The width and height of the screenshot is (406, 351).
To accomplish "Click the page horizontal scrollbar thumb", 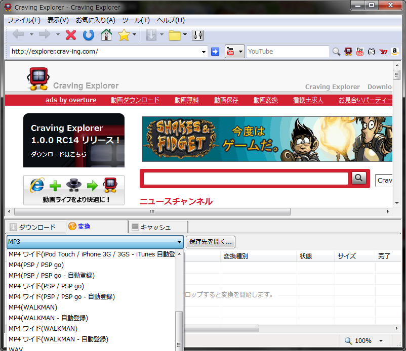I will point(152,211).
